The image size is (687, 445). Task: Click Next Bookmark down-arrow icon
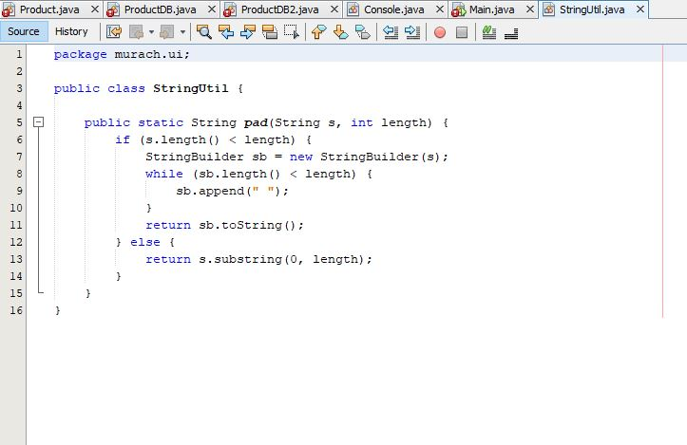(340, 32)
